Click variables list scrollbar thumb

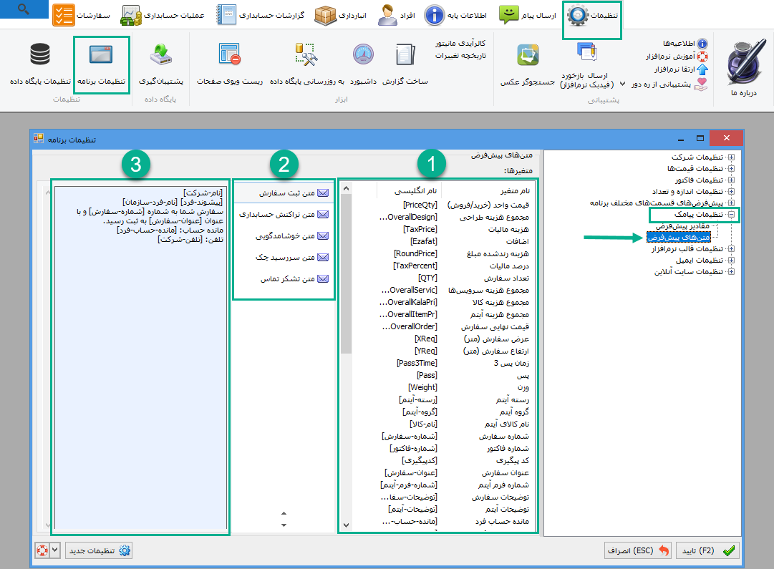(346, 274)
